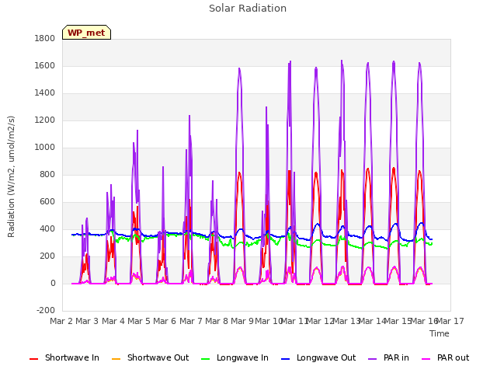Toggle the PAR in legend entry
The height and width of the screenshot is (373, 497).
pos(388,357)
